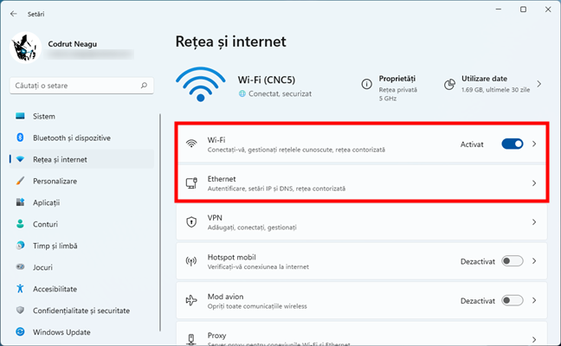561x346 pixels.
Task: Click the Confidențialitate shield icon
Action: (x=21, y=311)
